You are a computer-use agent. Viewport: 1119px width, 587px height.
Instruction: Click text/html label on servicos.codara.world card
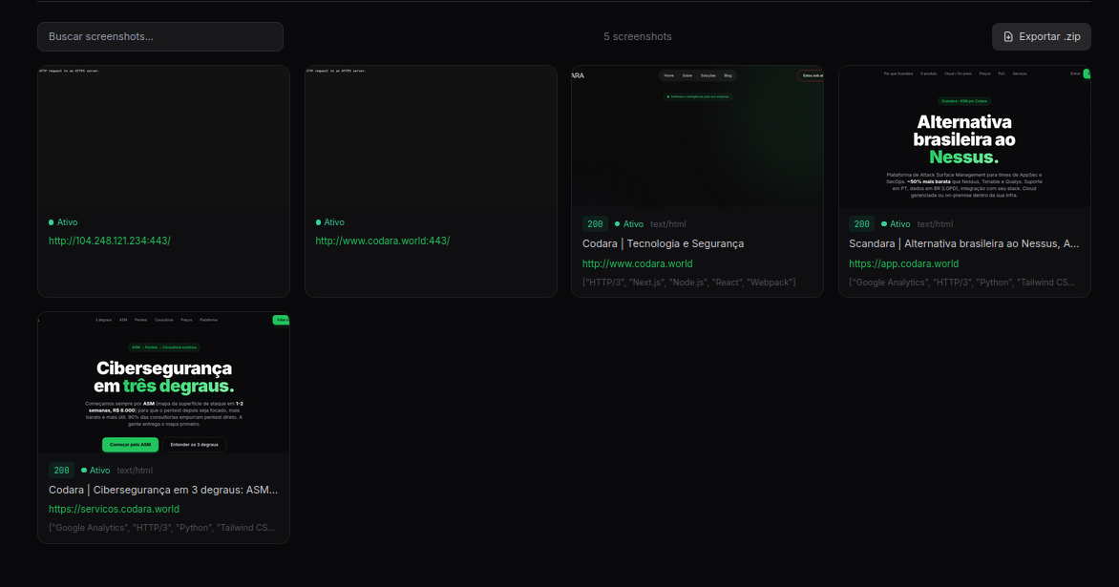click(x=135, y=471)
